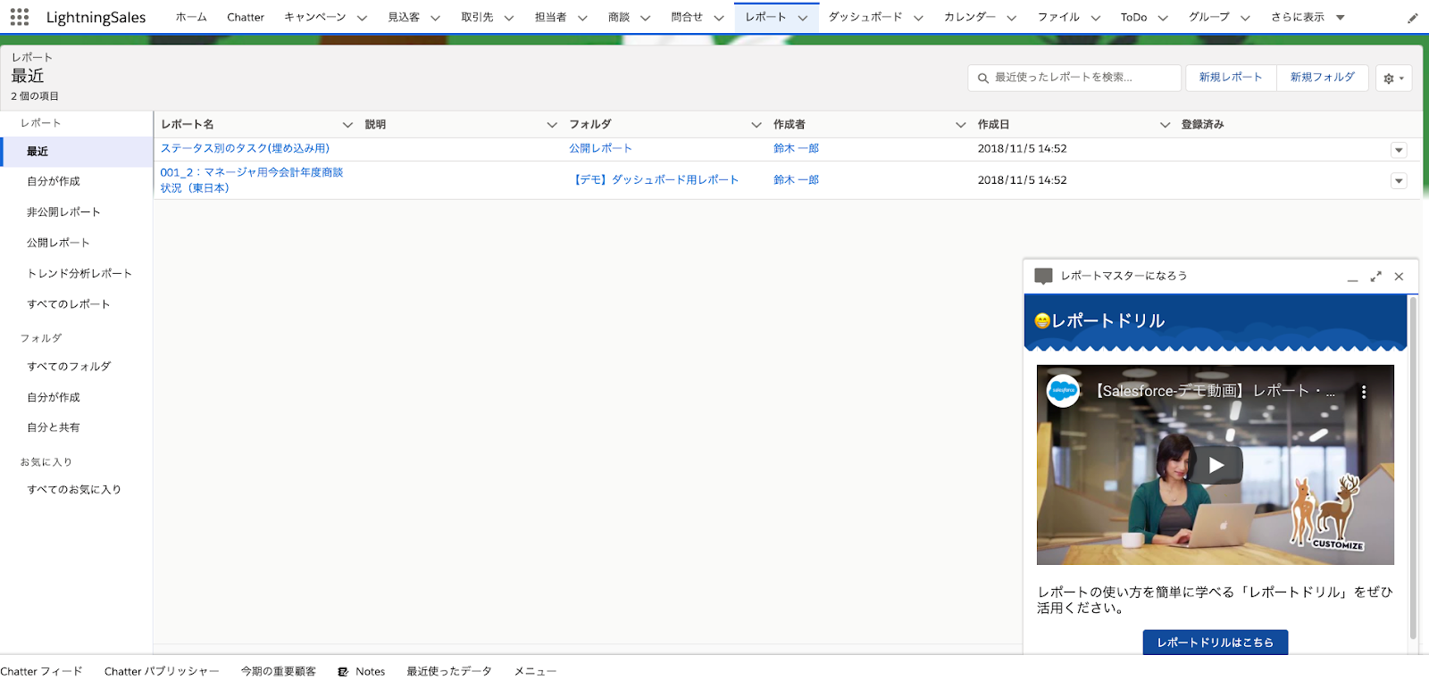Click the 新規フォルダ button

tap(1322, 78)
